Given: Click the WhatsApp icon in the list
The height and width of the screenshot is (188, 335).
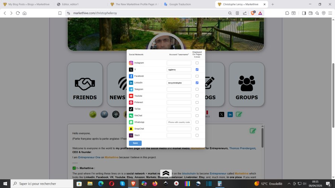Looking at the screenshot, I should pos(131,122).
